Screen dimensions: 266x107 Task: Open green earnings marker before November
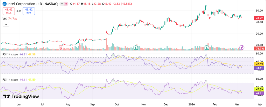click(x=136, y=47)
